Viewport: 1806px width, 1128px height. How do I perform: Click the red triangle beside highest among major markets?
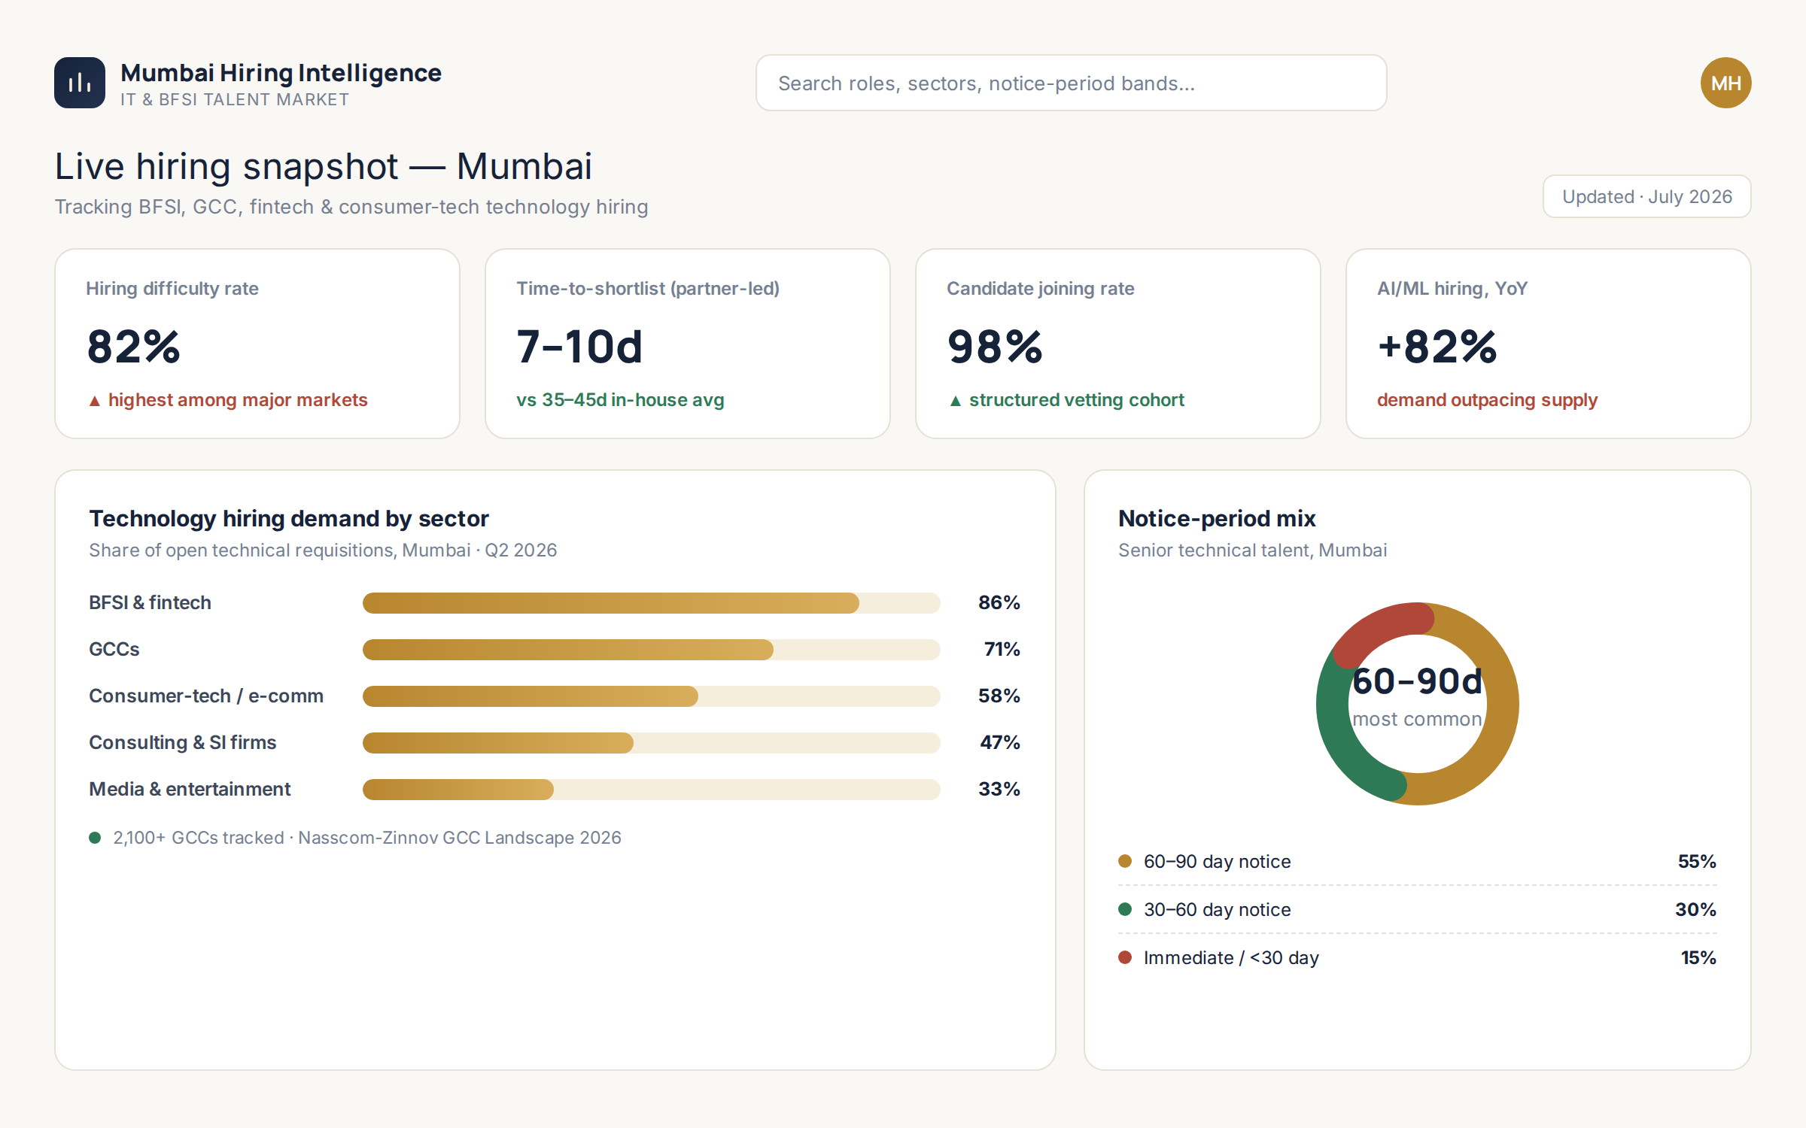(x=95, y=401)
